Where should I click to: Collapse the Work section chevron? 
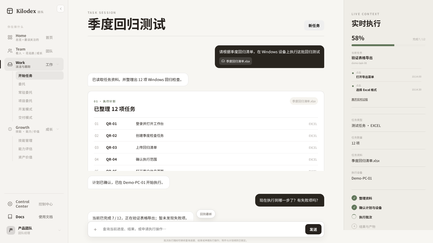[x=58, y=64]
